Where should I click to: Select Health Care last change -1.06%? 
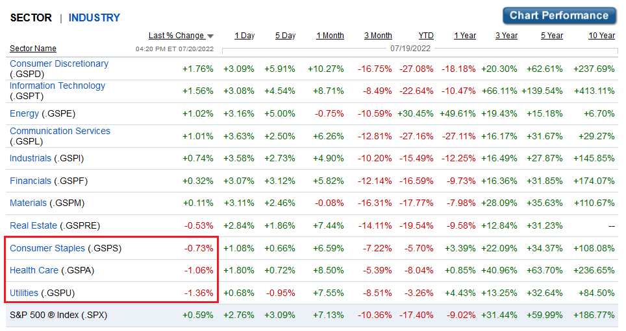[199, 271]
